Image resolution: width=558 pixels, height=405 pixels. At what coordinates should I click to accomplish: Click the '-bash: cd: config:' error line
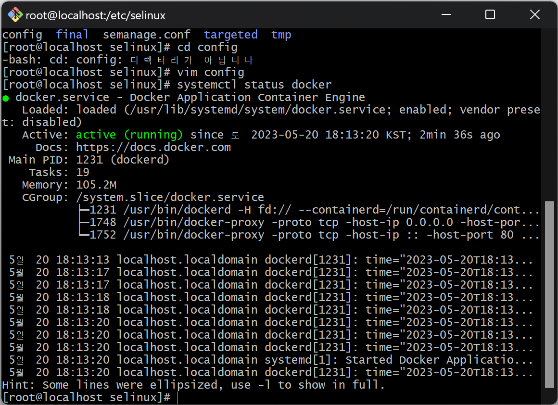tap(127, 60)
